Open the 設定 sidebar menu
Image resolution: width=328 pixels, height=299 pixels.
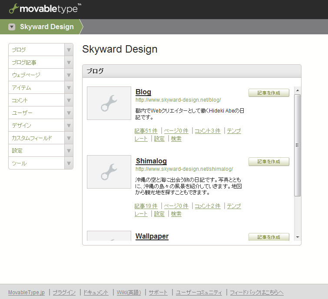[x=36, y=150]
